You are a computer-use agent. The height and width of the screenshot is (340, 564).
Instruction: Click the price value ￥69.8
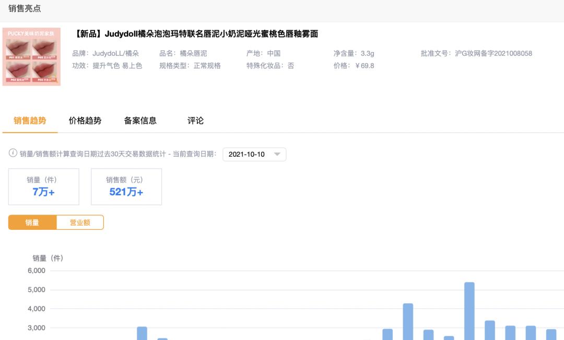pos(366,66)
